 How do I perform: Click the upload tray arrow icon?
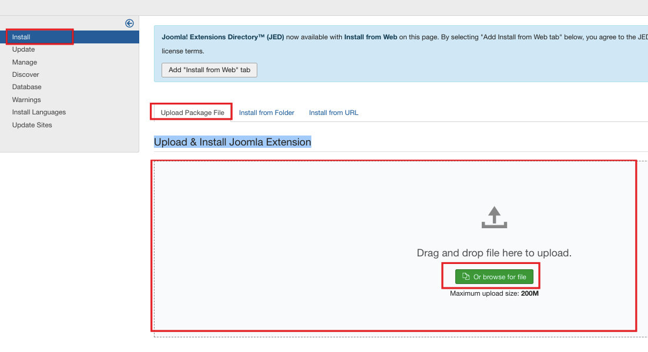[494, 217]
